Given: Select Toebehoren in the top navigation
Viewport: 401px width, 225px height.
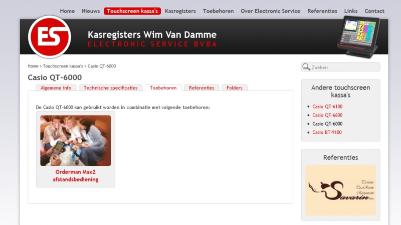Looking at the screenshot, I should 218,11.
